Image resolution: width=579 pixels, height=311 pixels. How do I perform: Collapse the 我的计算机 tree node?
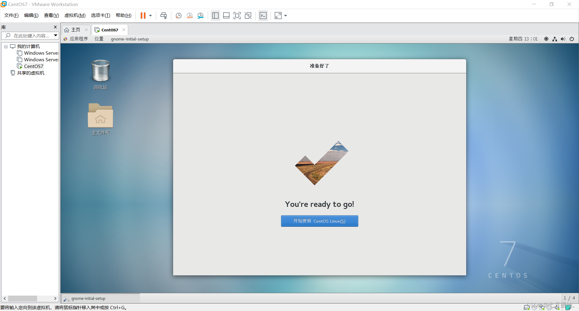(6, 46)
